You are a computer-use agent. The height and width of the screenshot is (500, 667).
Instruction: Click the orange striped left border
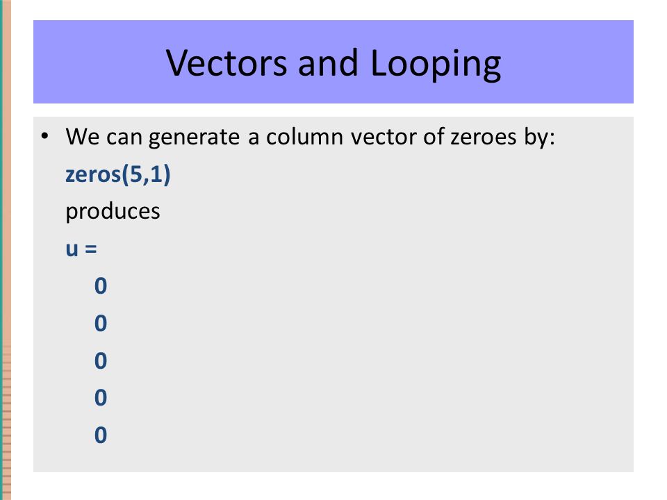[x=6, y=250]
